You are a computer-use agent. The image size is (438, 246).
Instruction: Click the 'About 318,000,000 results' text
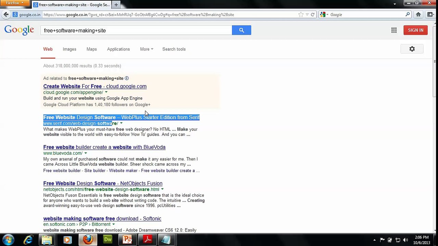point(82,66)
